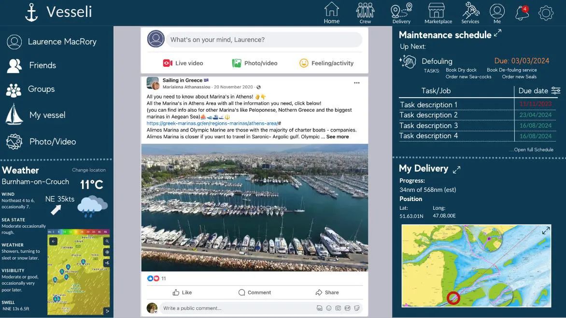This screenshot has height=318, width=566.
Task: Expand the My Delivery panel
Action: click(x=456, y=170)
